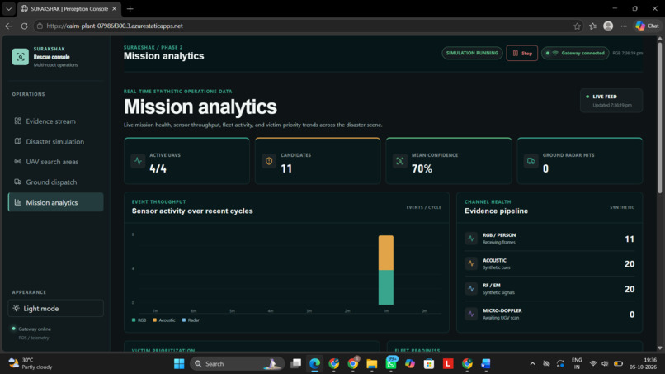Go back in the browser
This screenshot has height=374, width=665.
point(9,26)
